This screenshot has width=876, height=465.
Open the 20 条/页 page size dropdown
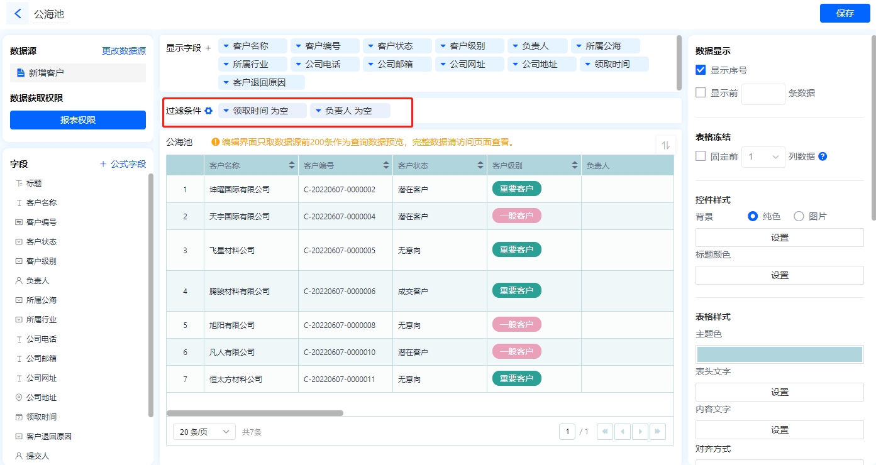click(204, 432)
